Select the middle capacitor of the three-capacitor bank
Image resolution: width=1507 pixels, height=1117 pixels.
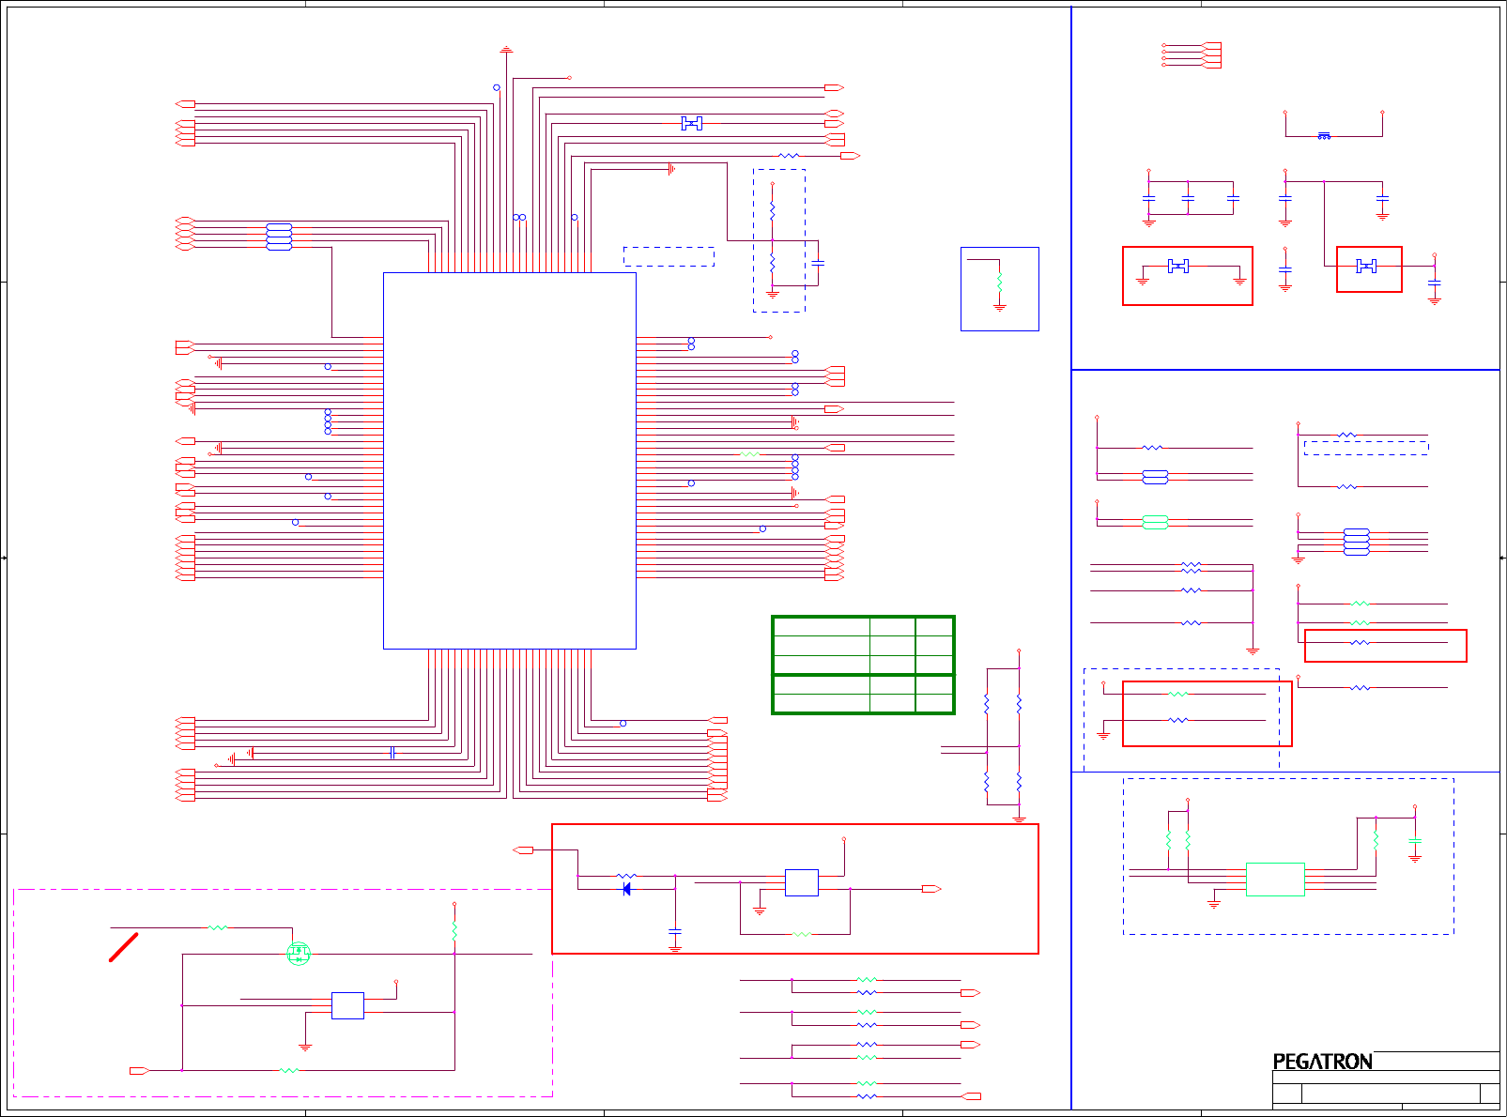click(x=1188, y=199)
